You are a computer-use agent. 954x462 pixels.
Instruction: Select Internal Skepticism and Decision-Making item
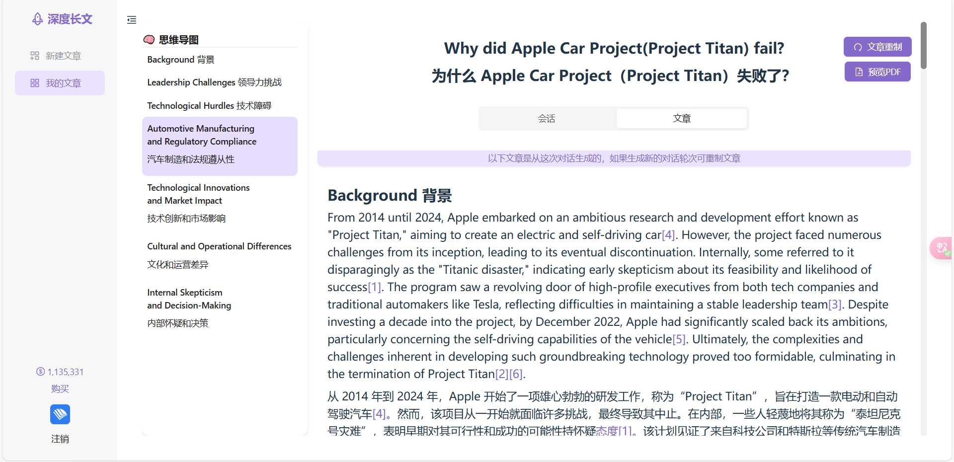[220, 308]
